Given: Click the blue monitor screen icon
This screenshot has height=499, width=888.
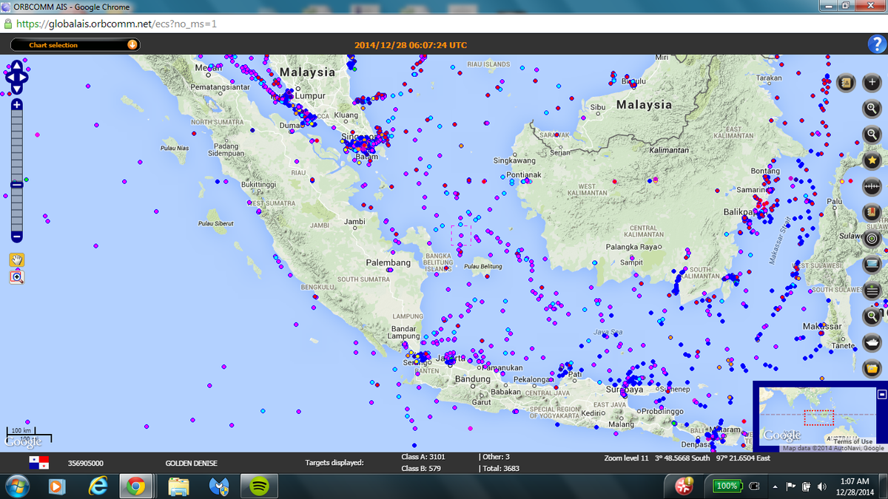Looking at the screenshot, I should point(872,265).
